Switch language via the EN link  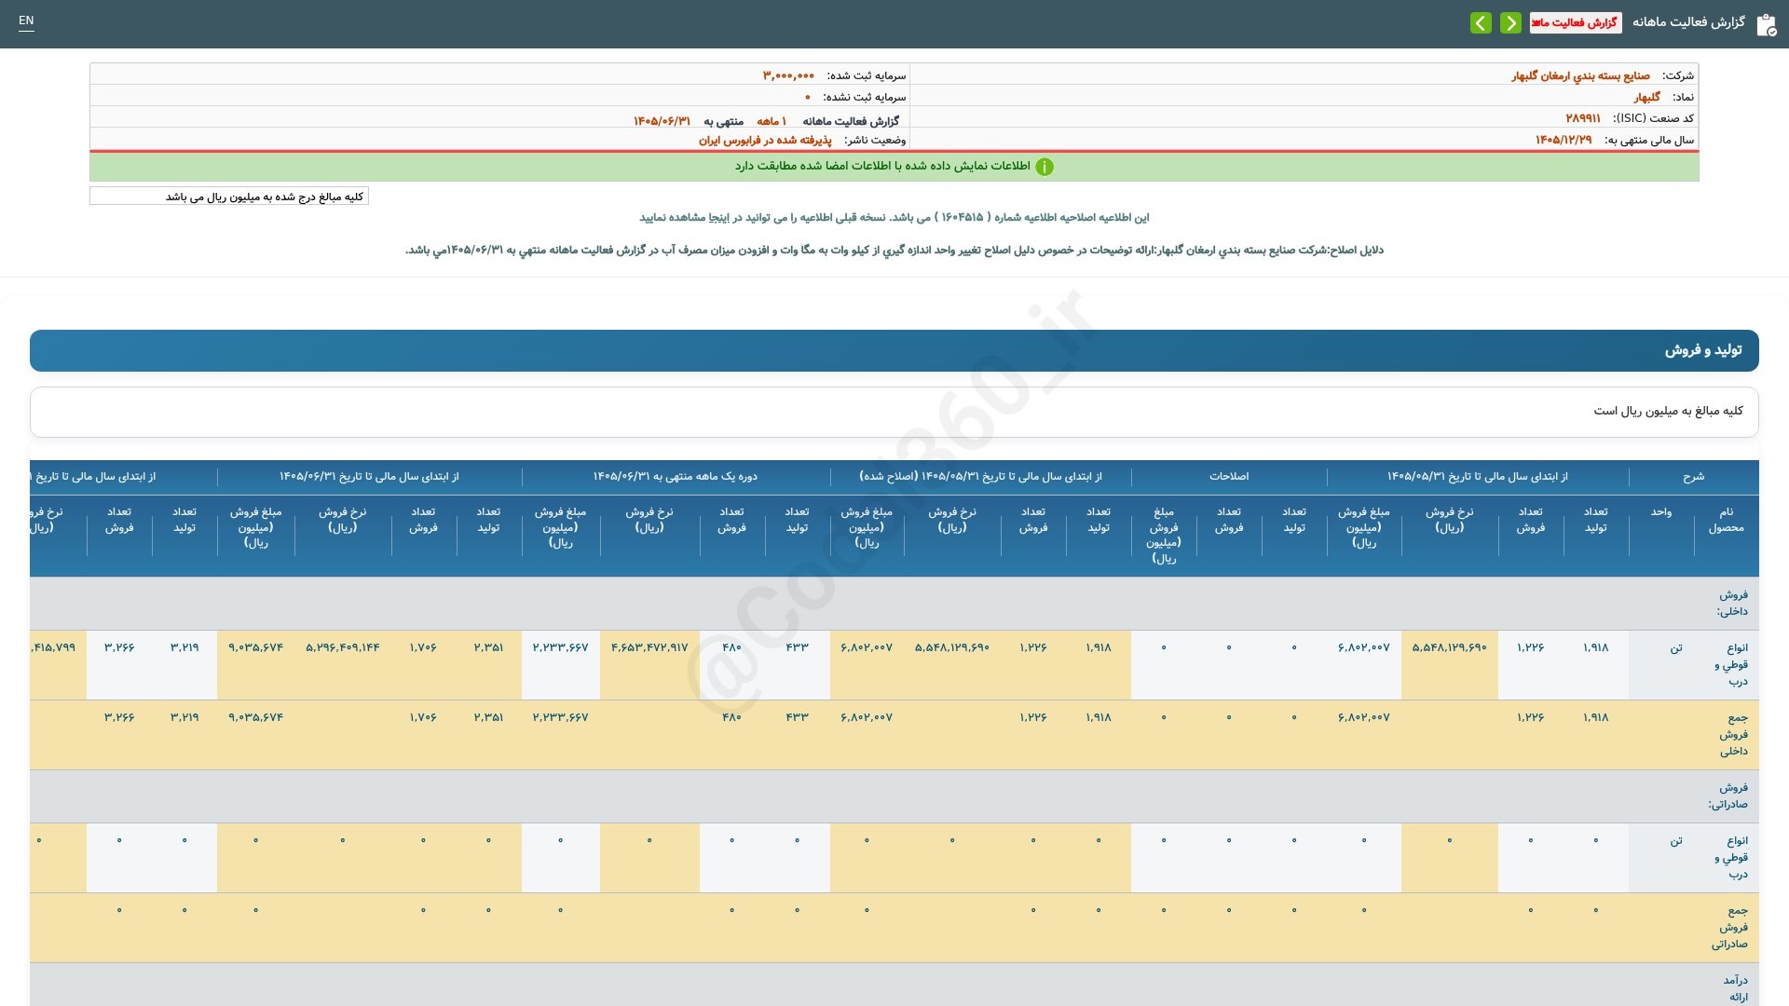(x=26, y=20)
